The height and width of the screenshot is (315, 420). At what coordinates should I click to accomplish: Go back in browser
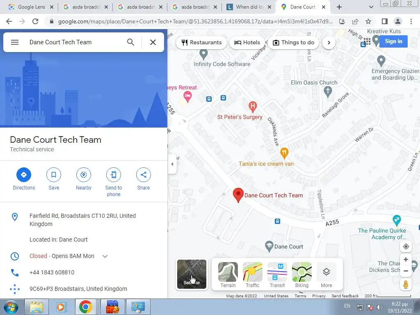click(9, 21)
